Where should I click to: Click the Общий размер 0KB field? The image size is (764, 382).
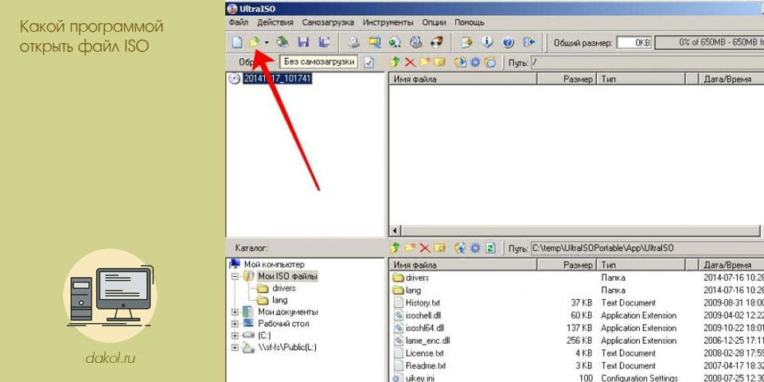634,42
